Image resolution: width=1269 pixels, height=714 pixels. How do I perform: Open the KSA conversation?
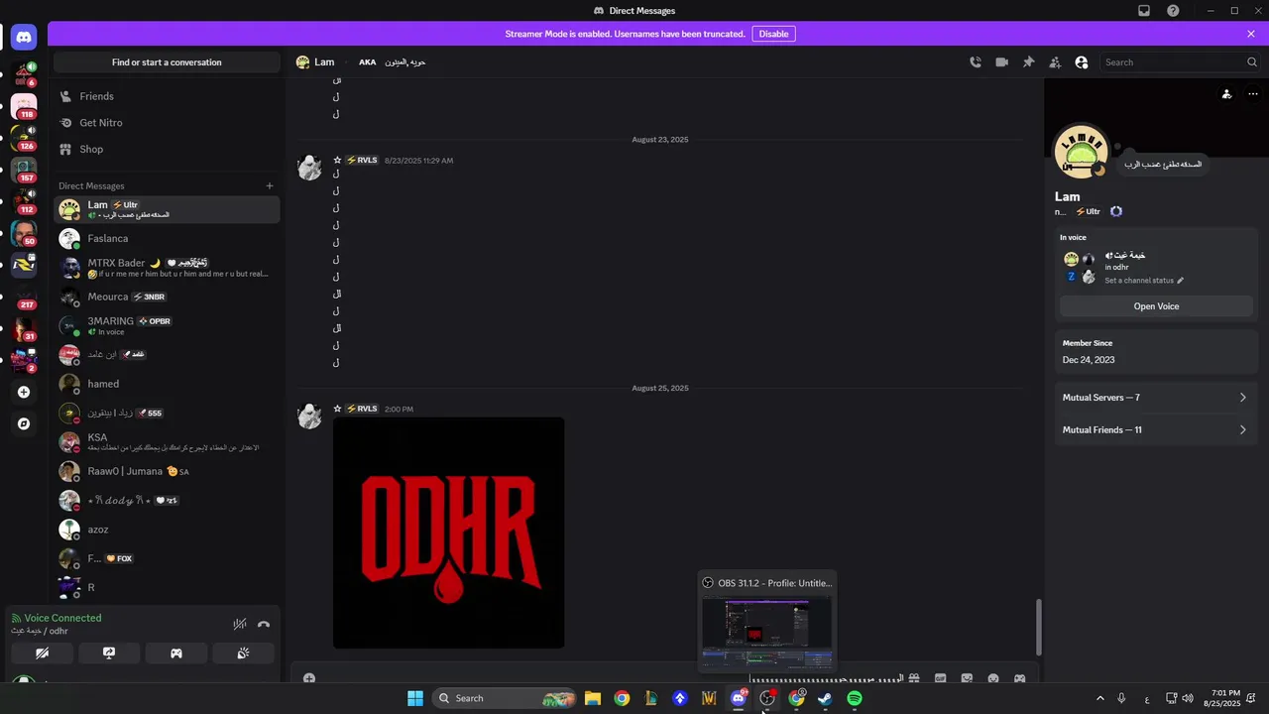167,442
